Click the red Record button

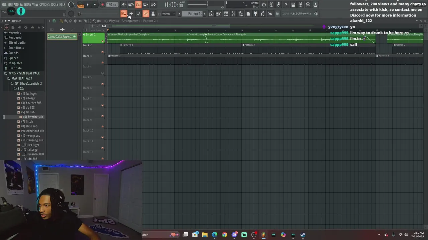(x=102, y=5)
